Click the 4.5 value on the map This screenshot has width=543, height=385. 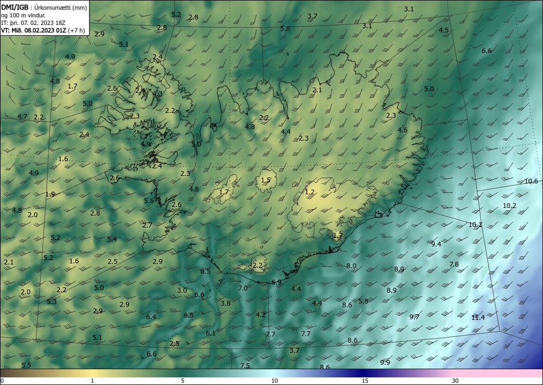tap(444, 30)
